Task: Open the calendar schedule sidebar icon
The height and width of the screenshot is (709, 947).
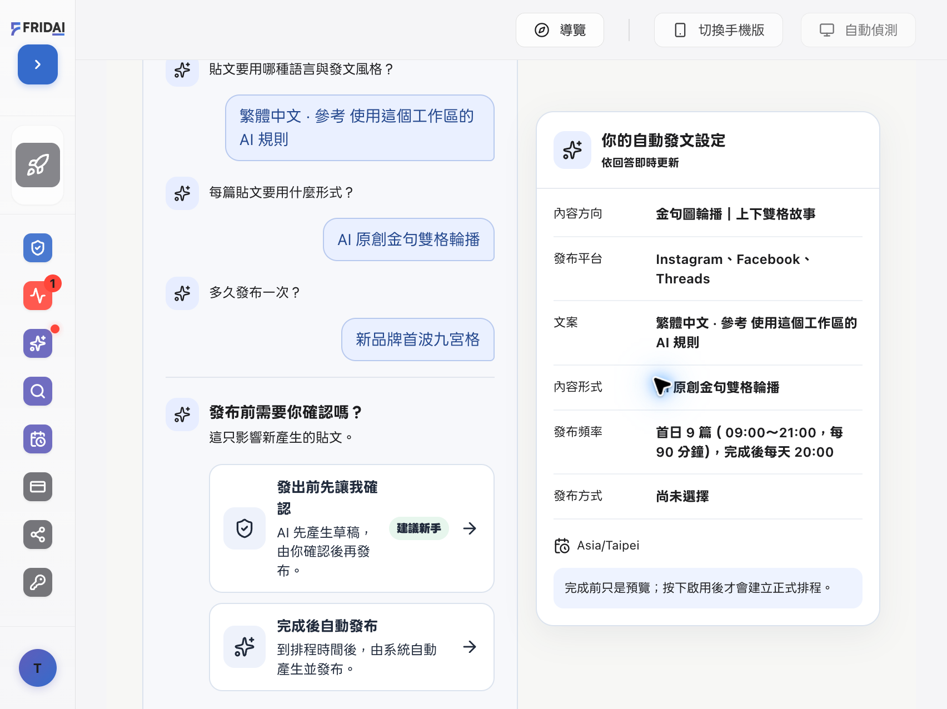Action: point(38,439)
